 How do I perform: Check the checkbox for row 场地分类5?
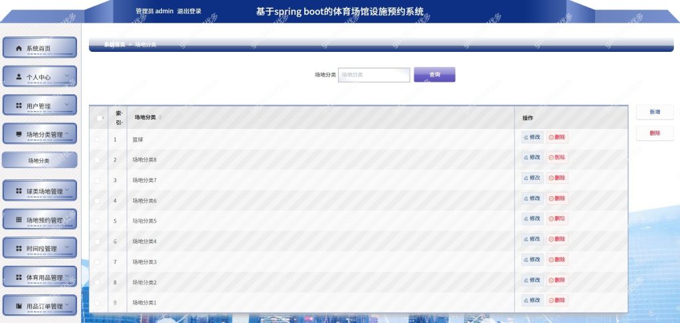point(97,221)
